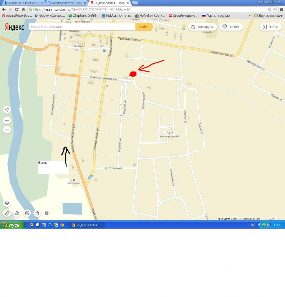The width and height of the screenshot is (285, 297).
Task: Open the Chrome main menu
Action: 281,9
